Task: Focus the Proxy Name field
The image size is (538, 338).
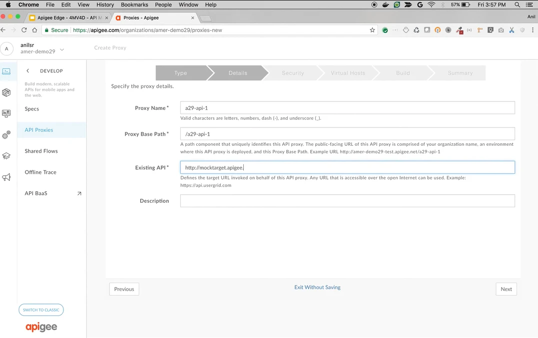Action: coord(347,108)
